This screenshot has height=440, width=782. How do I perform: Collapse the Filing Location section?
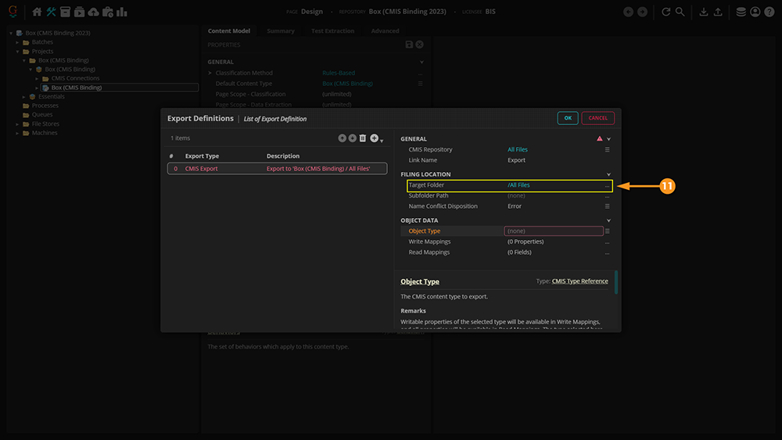608,174
